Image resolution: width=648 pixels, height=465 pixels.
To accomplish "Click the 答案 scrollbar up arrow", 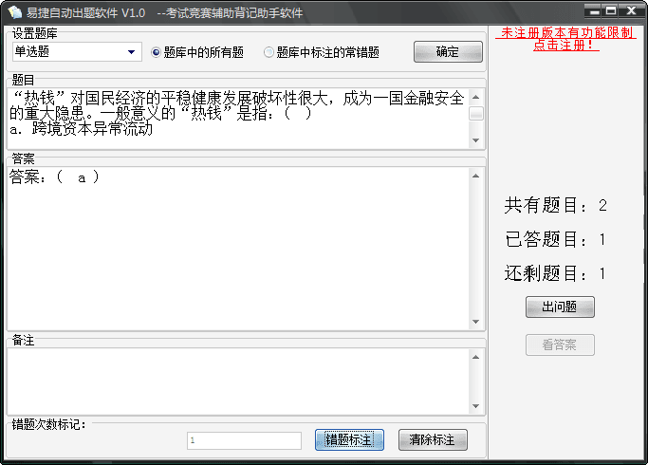I will [475, 177].
